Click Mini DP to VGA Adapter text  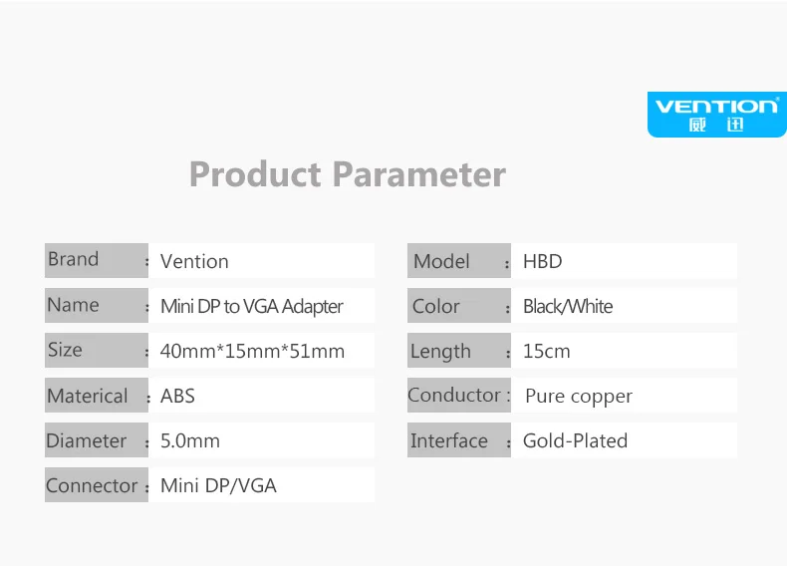(x=251, y=306)
